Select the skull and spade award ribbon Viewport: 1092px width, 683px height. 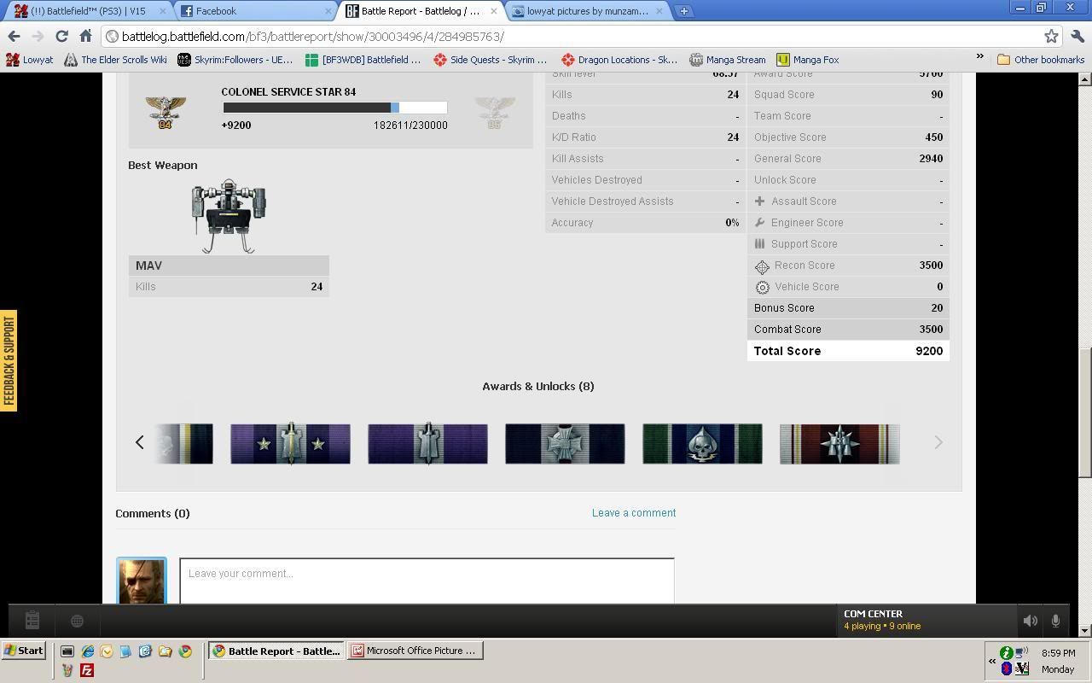(702, 444)
